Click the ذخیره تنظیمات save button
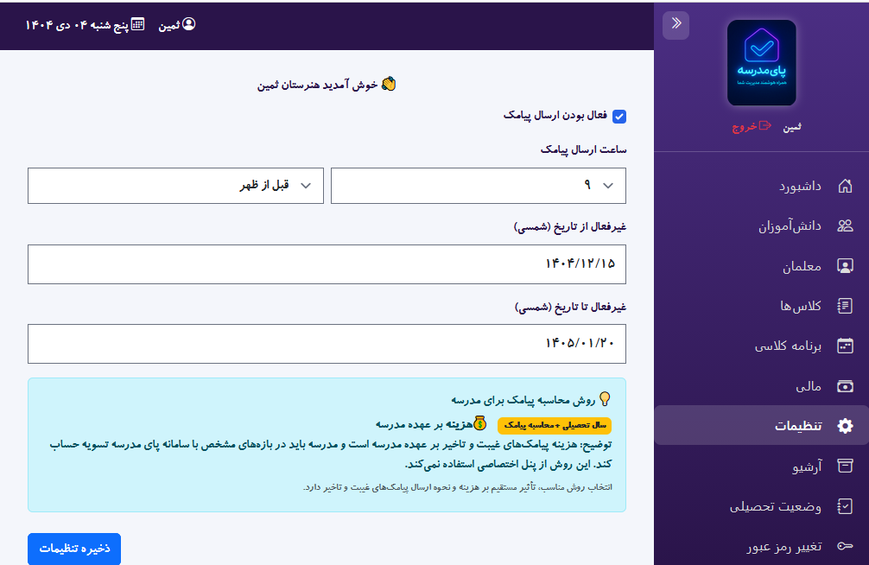Image resolution: width=869 pixels, height=565 pixels. (x=73, y=549)
